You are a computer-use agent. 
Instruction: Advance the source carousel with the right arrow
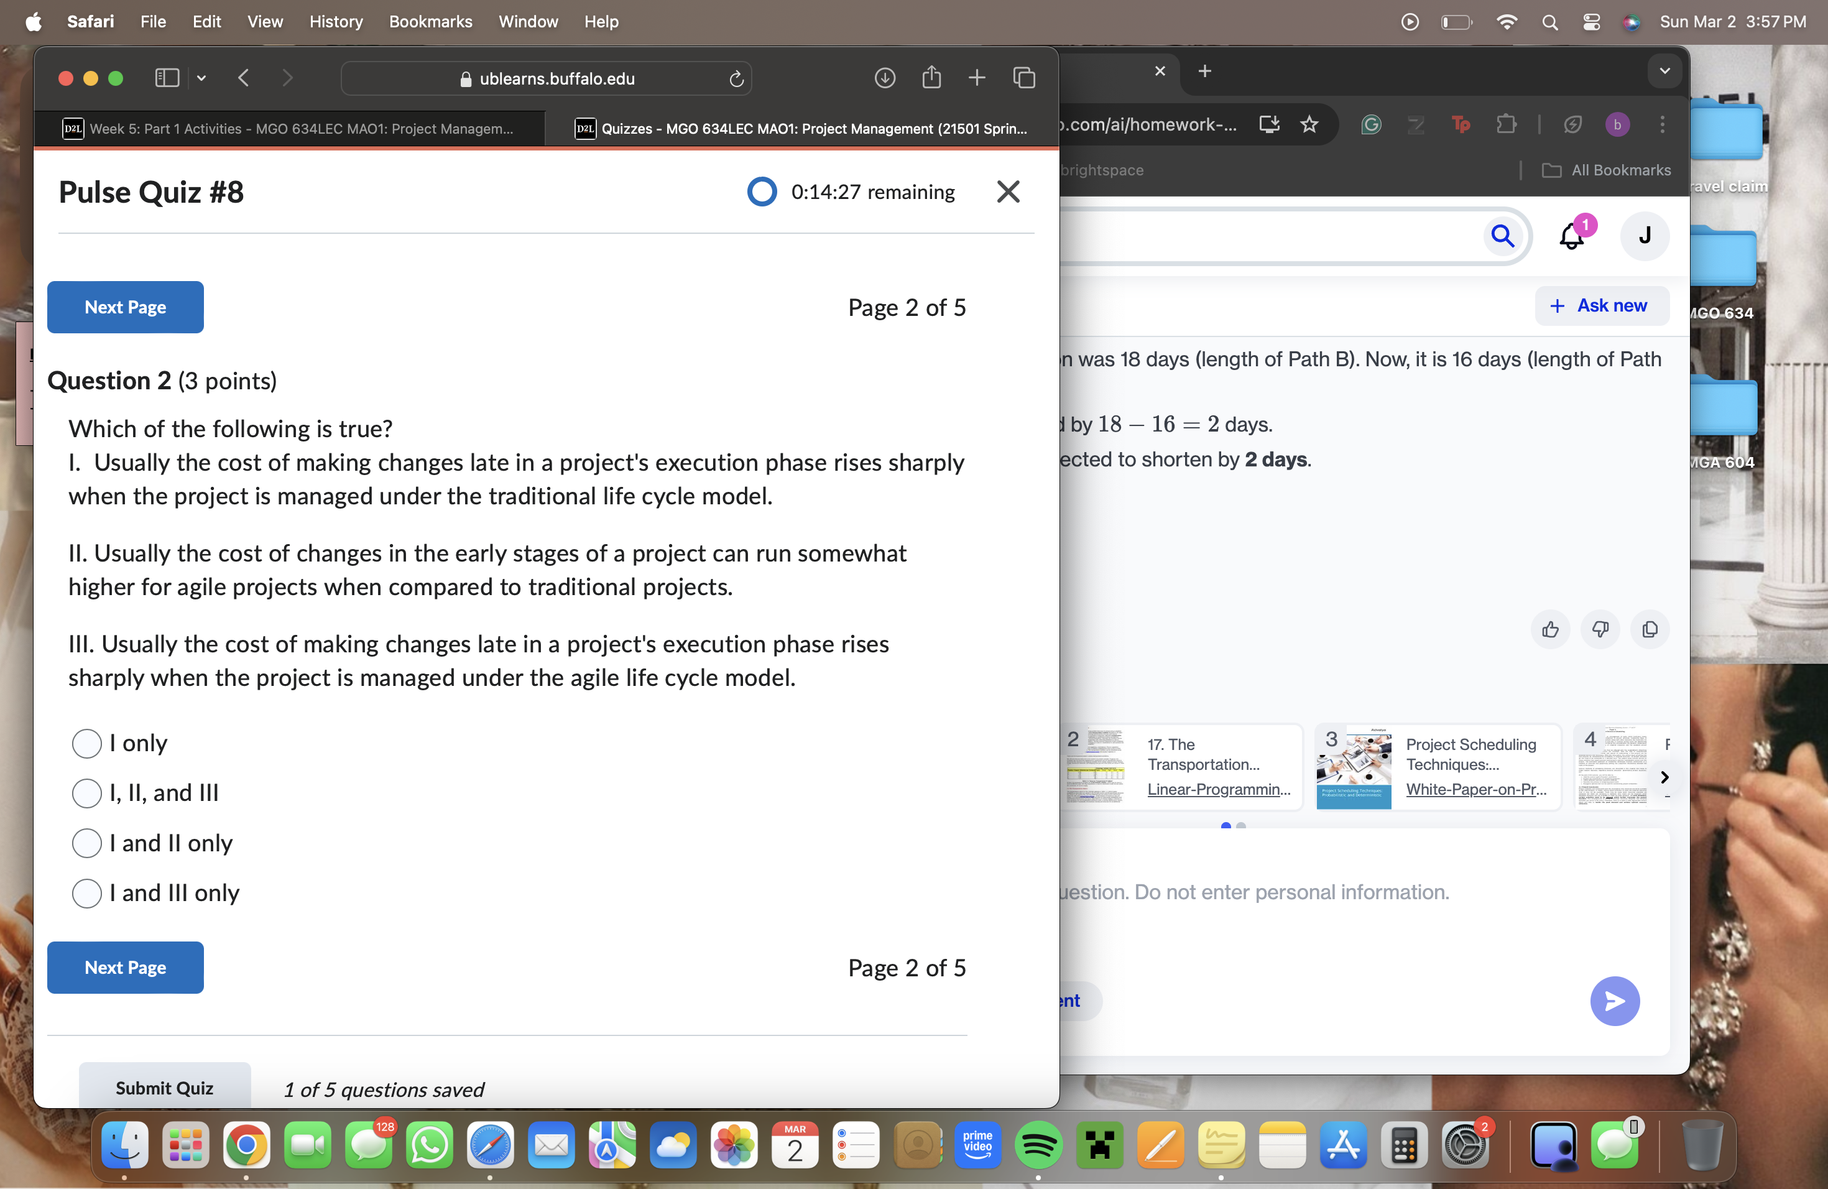click(1665, 777)
